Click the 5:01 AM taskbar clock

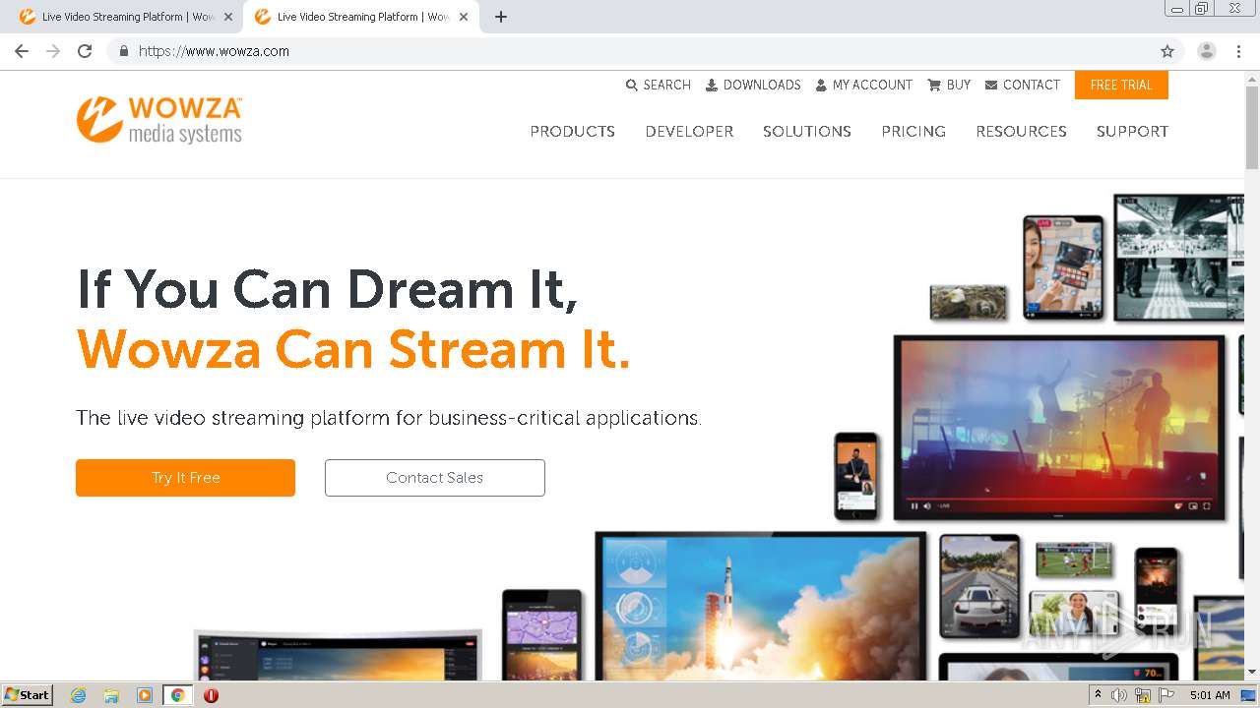click(1210, 695)
